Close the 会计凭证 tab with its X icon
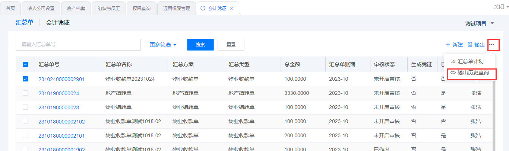509x151 pixels. [x=232, y=8]
